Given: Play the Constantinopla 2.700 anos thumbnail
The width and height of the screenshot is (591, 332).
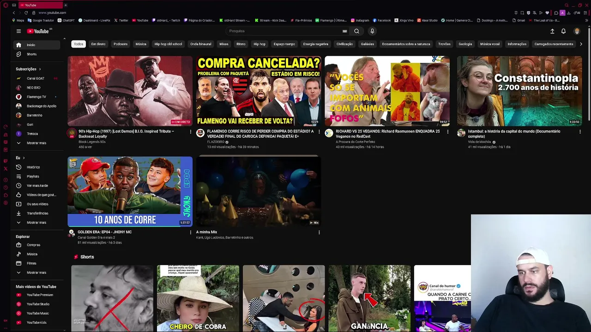Looking at the screenshot, I should (519, 91).
